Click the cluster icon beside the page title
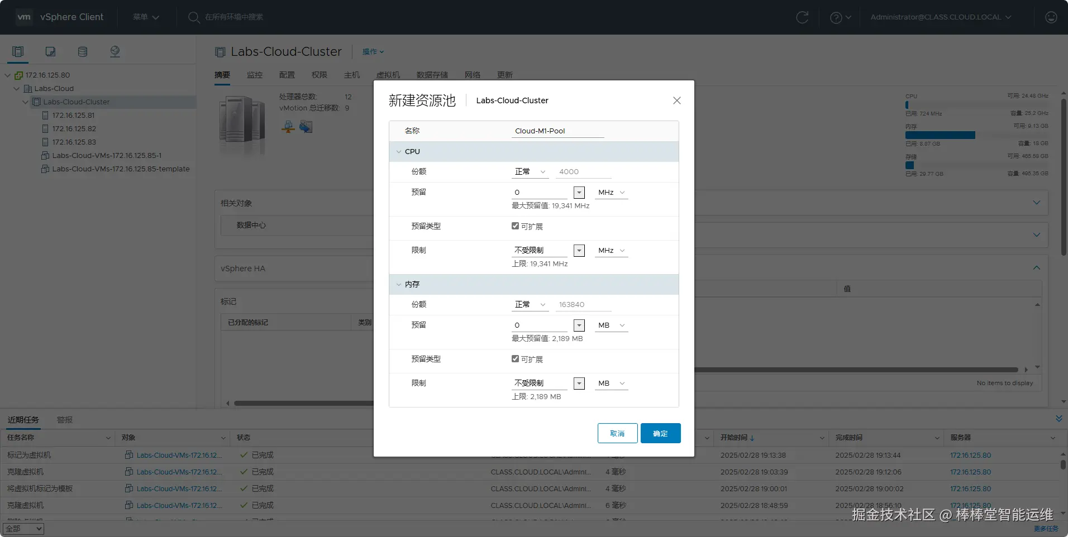The width and height of the screenshot is (1068, 537). coord(220,52)
